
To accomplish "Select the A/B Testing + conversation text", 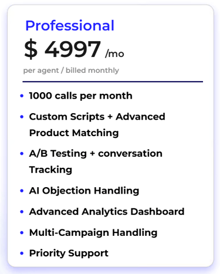I will pos(96,153).
